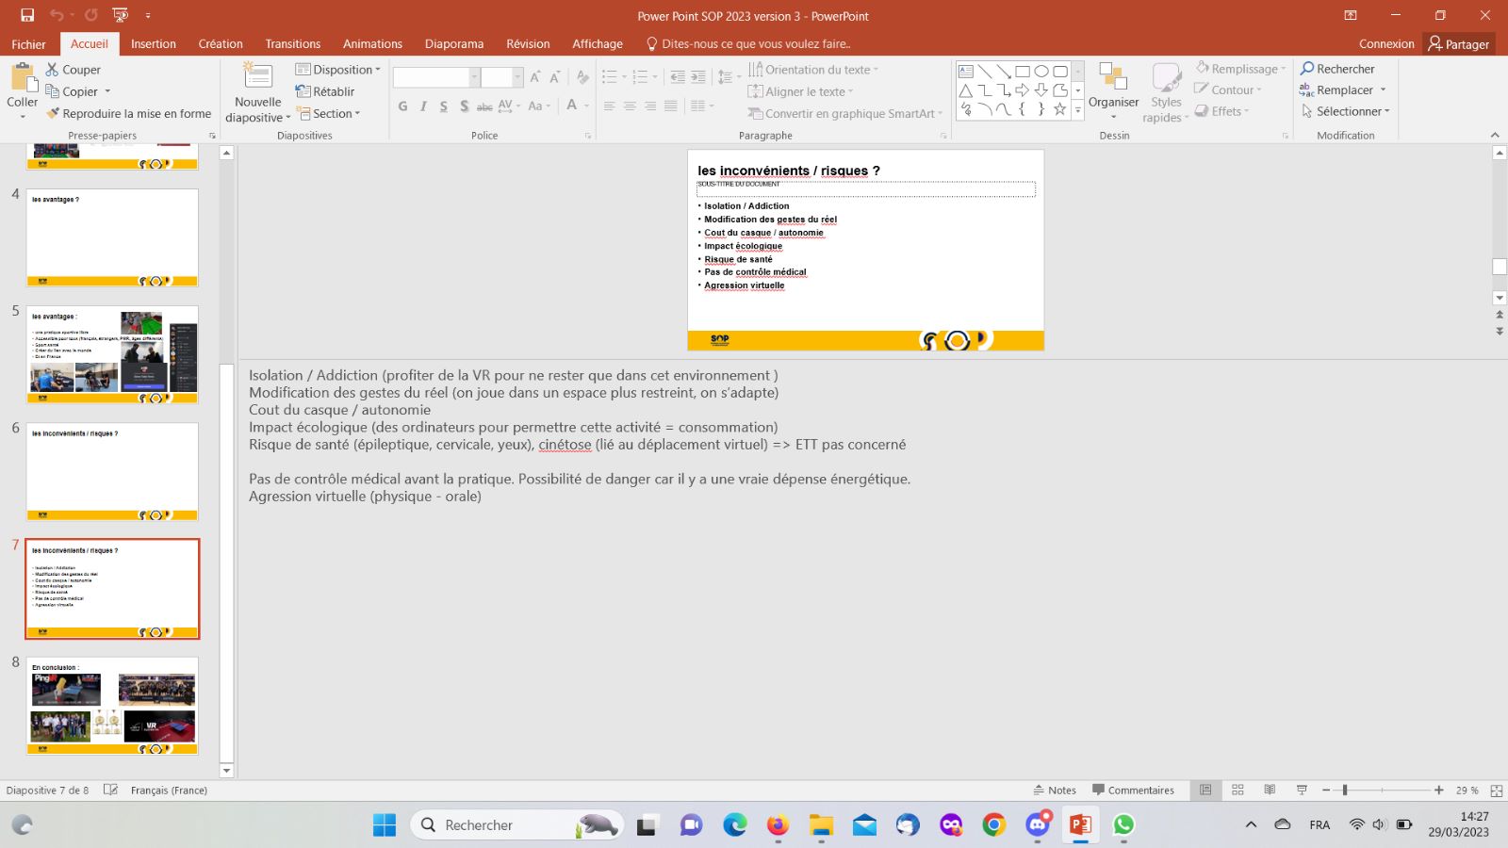This screenshot has height=848, width=1508.
Task: Switch to the Diaporama tab
Action: (453, 43)
